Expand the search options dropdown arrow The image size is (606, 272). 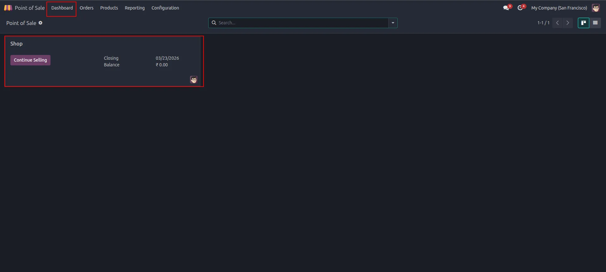coord(393,23)
